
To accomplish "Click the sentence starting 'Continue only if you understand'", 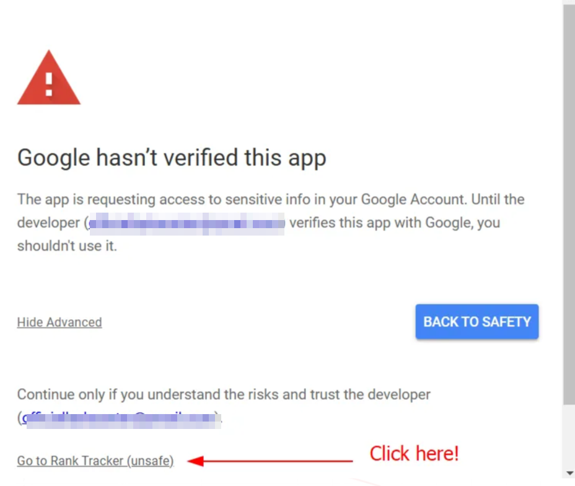I will 223,394.
